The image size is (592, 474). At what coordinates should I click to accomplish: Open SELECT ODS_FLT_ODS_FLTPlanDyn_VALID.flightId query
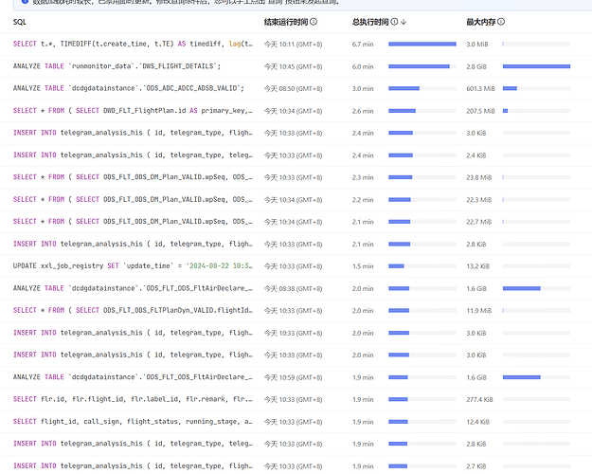(x=133, y=310)
